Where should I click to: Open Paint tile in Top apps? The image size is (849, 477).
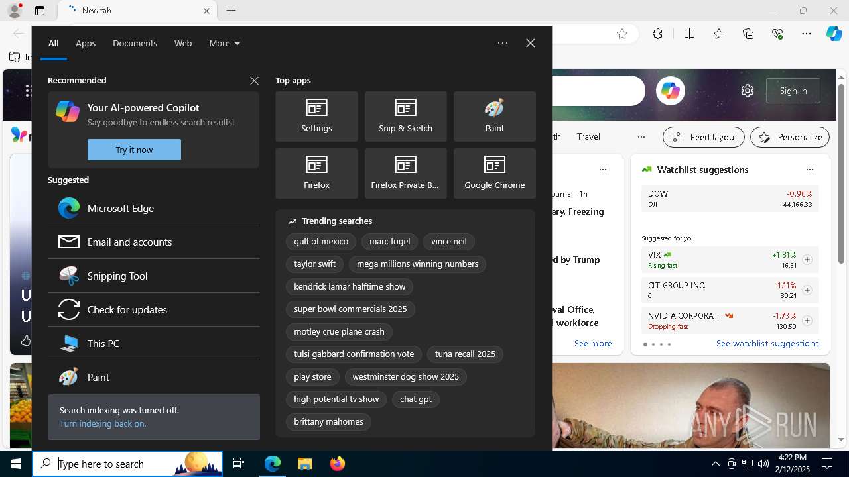pos(494,117)
